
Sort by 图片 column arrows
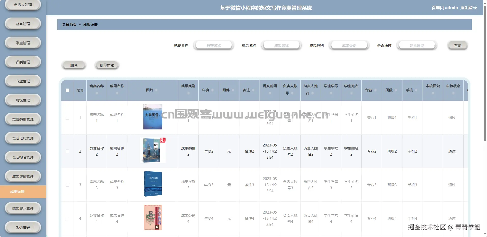point(156,90)
